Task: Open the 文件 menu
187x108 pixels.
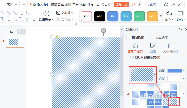Action: [x=12, y=4]
